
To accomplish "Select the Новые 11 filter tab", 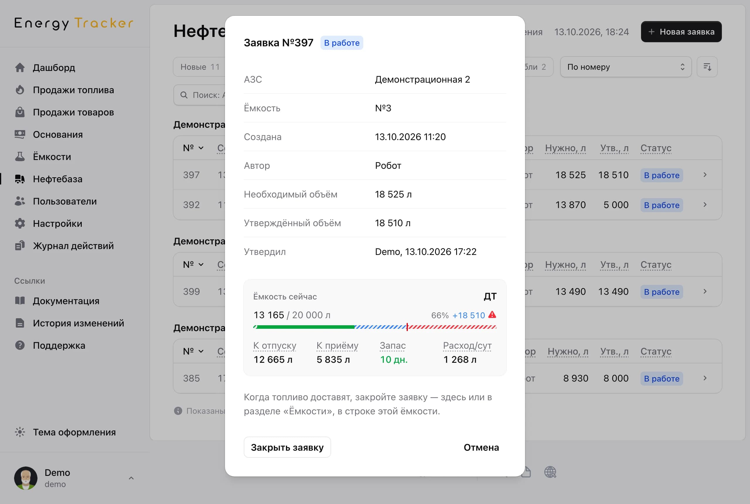I will (200, 67).
